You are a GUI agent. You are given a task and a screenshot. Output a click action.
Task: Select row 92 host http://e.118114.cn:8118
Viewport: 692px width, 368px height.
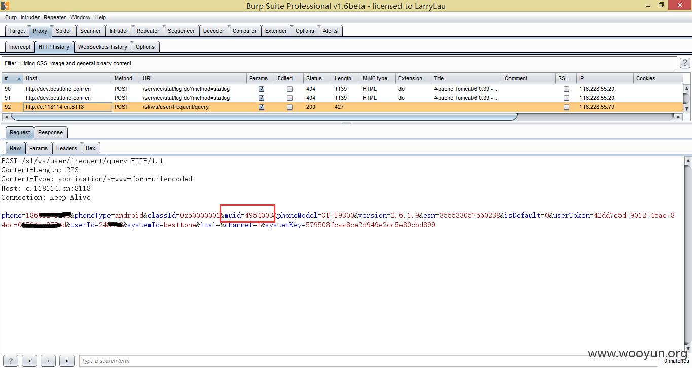pyautogui.click(x=67, y=107)
